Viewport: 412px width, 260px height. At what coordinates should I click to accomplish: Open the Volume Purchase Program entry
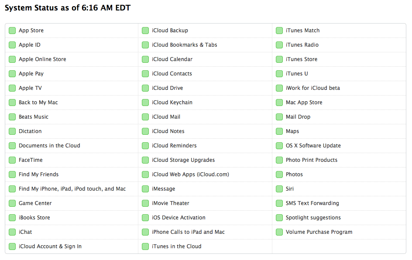point(319,232)
